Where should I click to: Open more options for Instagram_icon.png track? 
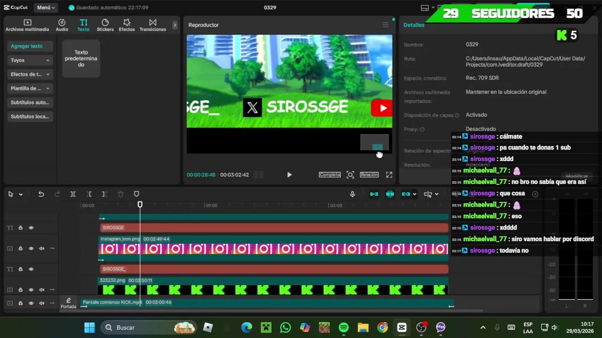click(x=52, y=248)
